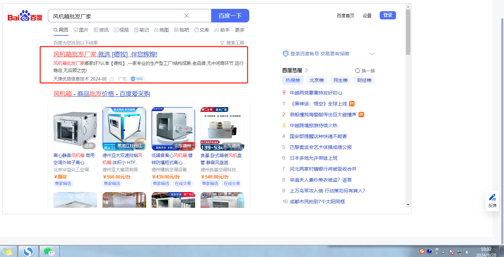The image size is (504, 257).
Task: Click the 德州亚太集团有限 seller name
Action: click(122, 170)
